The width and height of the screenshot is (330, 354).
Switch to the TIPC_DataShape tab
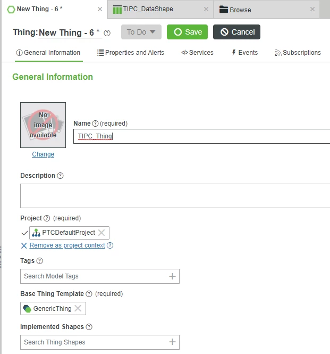tap(160, 9)
